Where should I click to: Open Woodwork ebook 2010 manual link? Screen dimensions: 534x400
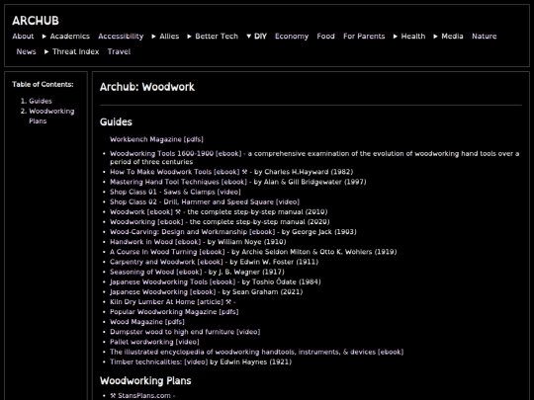coord(141,212)
